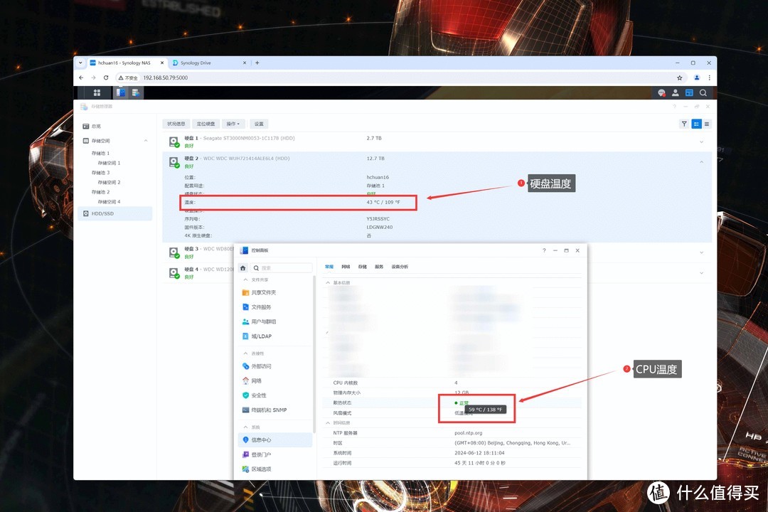Click the 硬盘 2 drive health icon
The width and height of the screenshot is (768, 512).
(174, 162)
